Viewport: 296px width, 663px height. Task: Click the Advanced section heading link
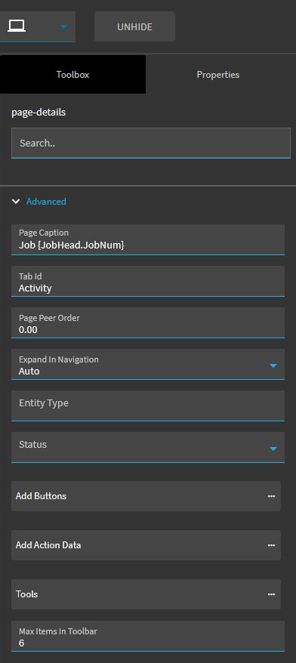click(46, 202)
